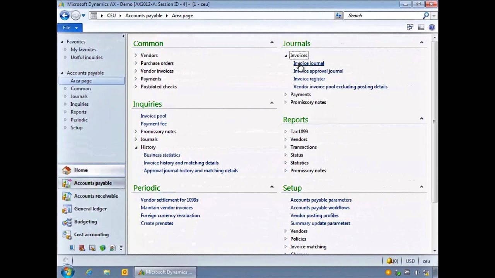
Task: Click USD currency in status bar
Action: click(x=410, y=261)
